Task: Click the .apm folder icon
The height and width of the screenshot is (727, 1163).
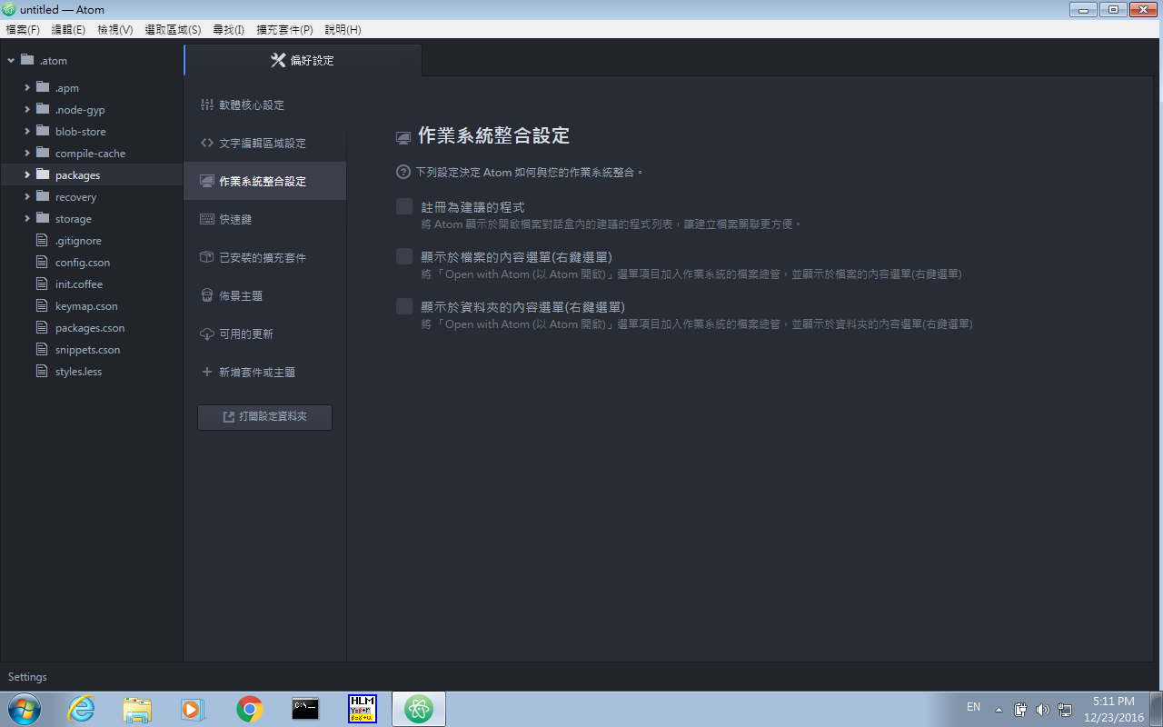Action: [43, 87]
